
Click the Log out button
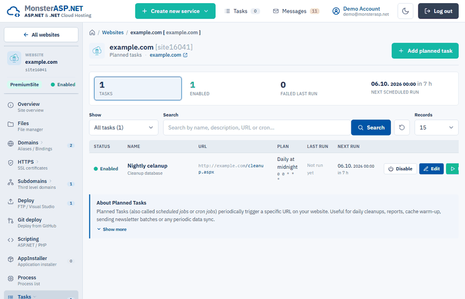click(x=438, y=11)
